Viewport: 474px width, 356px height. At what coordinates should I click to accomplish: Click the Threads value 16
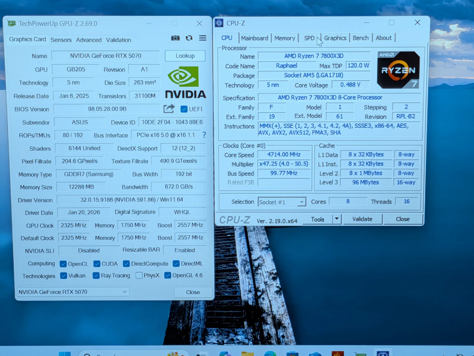pyautogui.click(x=407, y=201)
